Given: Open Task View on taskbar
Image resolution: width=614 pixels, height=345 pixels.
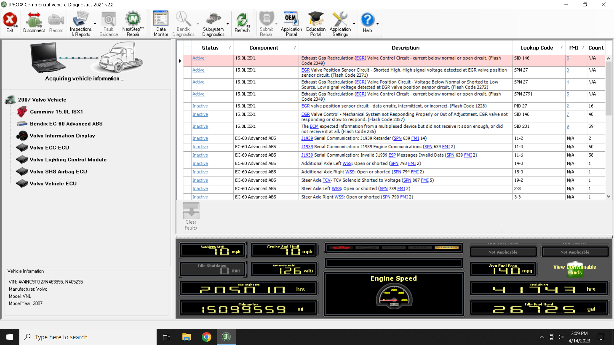Looking at the screenshot, I should point(166,337).
